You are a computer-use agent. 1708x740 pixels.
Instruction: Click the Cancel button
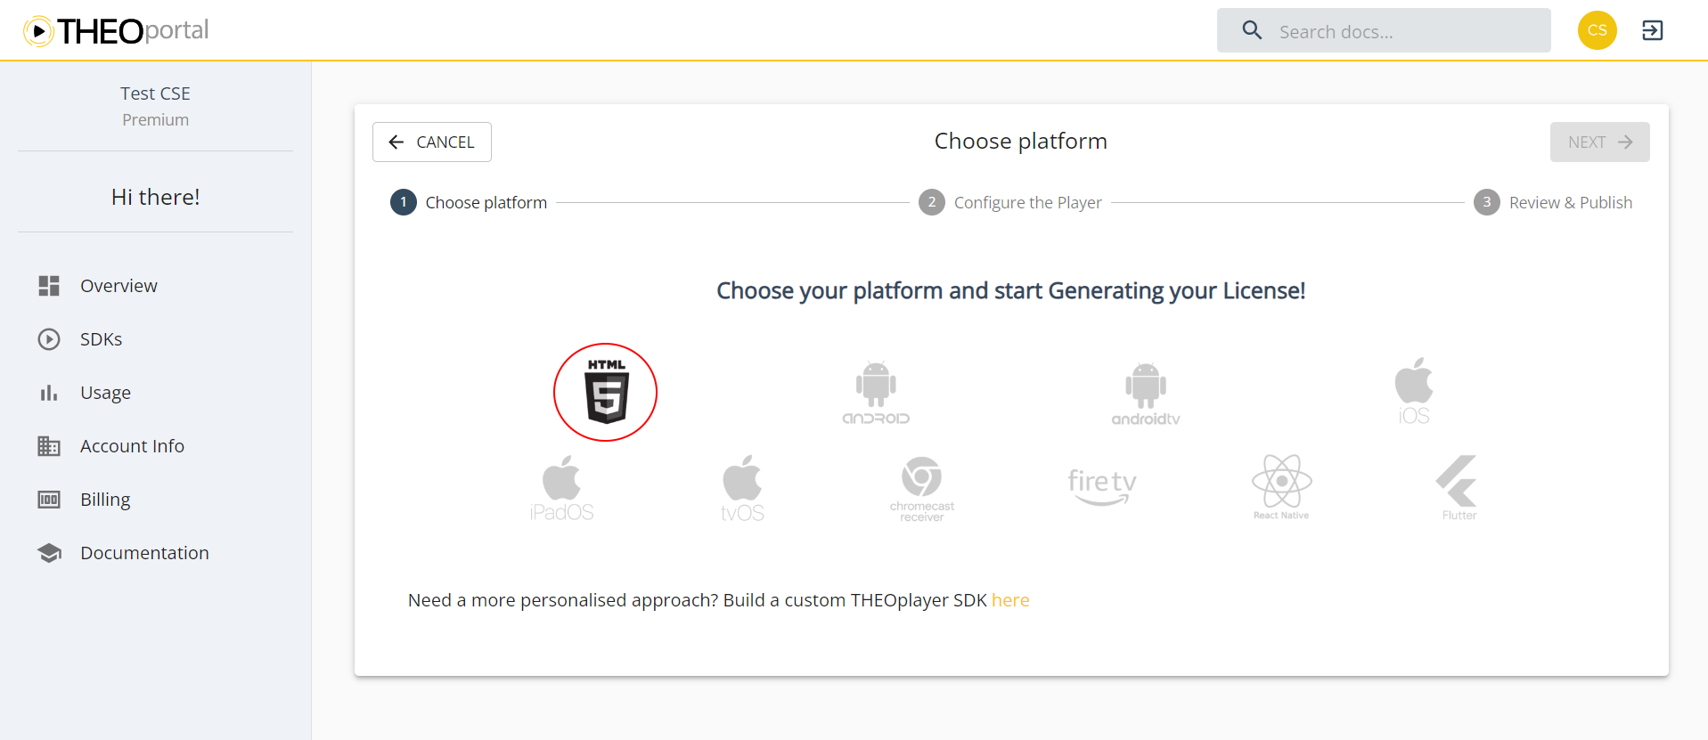click(x=431, y=142)
